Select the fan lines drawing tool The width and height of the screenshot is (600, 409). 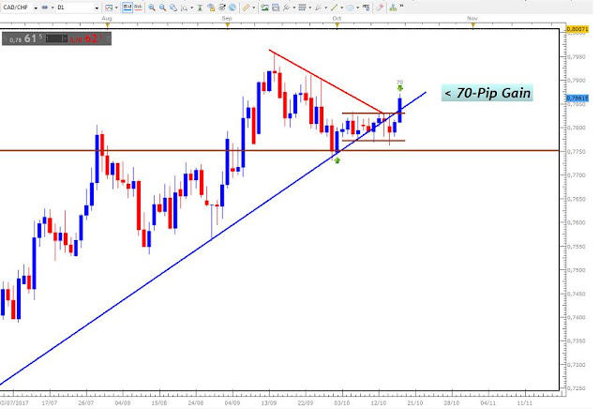pyautogui.click(x=318, y=8)
